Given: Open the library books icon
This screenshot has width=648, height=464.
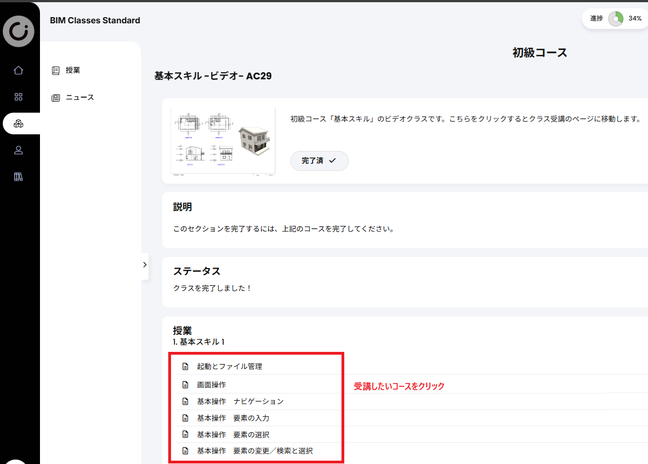Looking at the screenshot, I should (18, 177).
